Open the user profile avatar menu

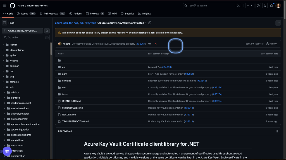[278, 6]
